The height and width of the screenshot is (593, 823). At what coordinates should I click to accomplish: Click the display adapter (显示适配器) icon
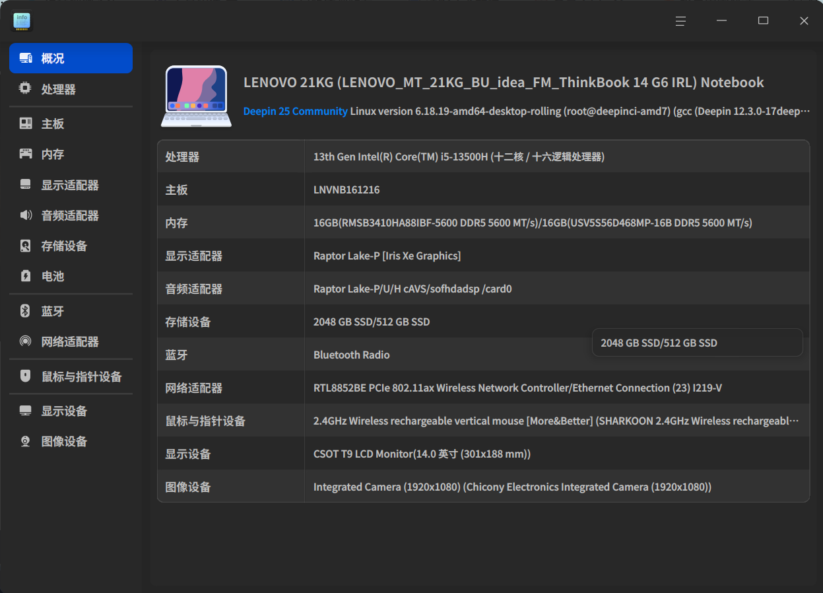pyautogui.click(x=26, y=185)
